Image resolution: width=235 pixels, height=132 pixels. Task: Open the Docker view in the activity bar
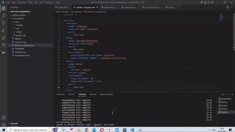click(4, 52)
